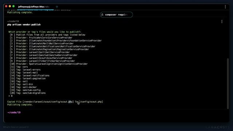Click the 'Tag: sail-bin' row
Image resolution: width=233 pixels, height=131 pixels.
tap(21, 84)
